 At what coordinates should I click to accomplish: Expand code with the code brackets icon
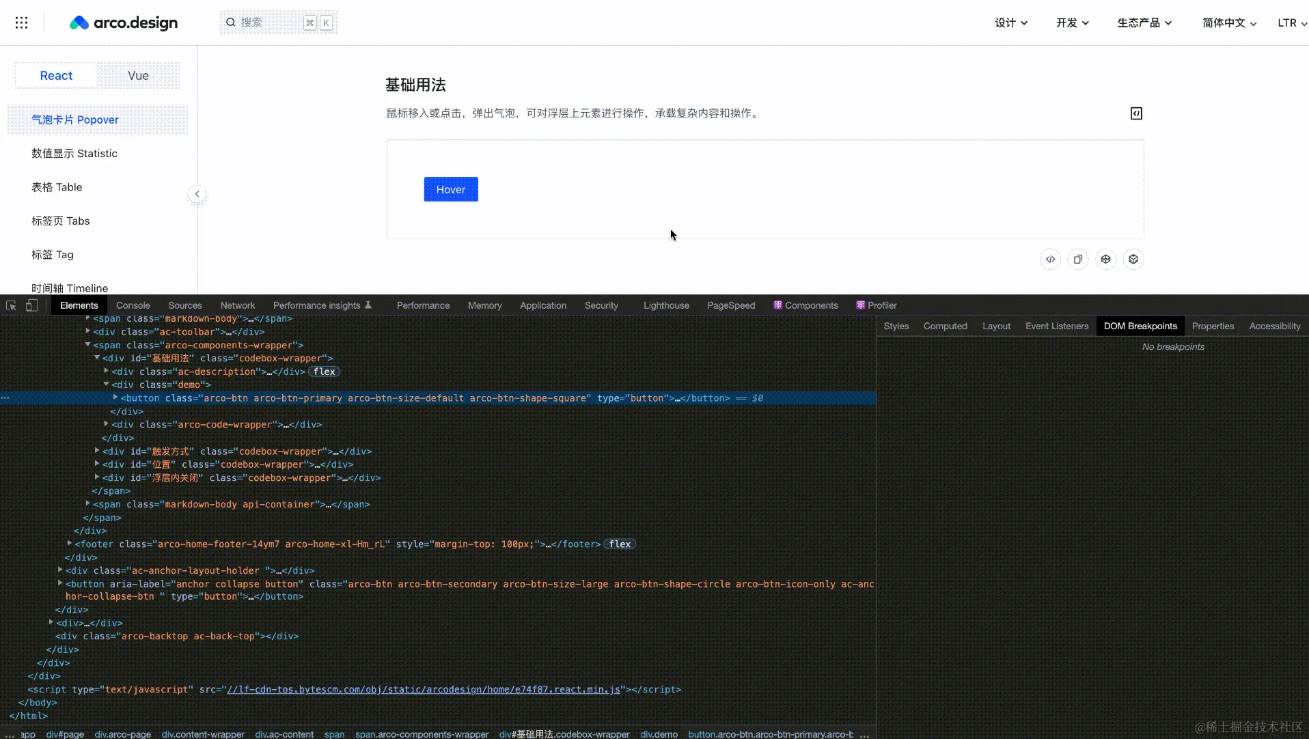1051,260
